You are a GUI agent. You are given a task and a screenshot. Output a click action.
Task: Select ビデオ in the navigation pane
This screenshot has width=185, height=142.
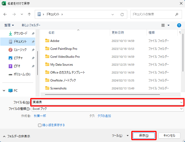click(18, 66)
